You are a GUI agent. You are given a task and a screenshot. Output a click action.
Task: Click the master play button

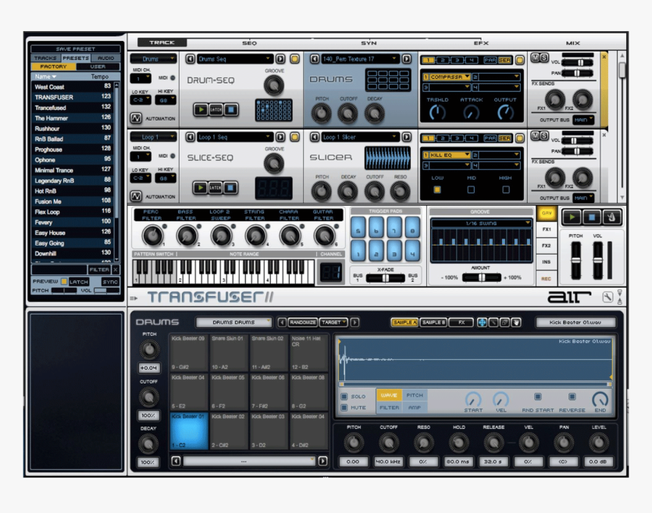(572, 217)
